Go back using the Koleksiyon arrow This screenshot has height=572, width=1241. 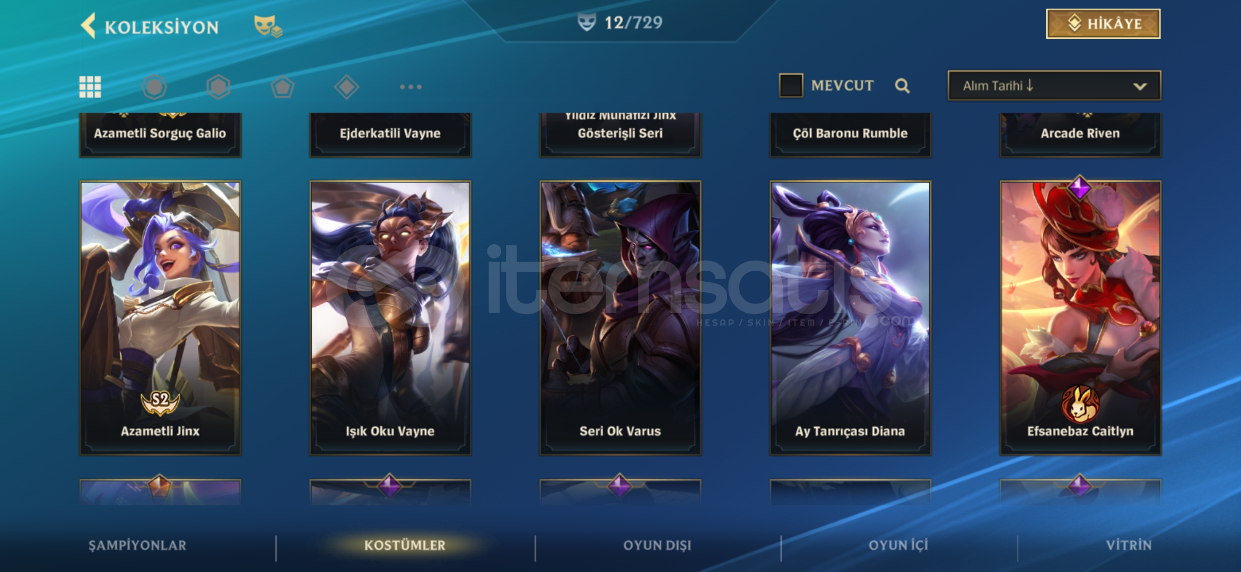(x=89, y=25)
